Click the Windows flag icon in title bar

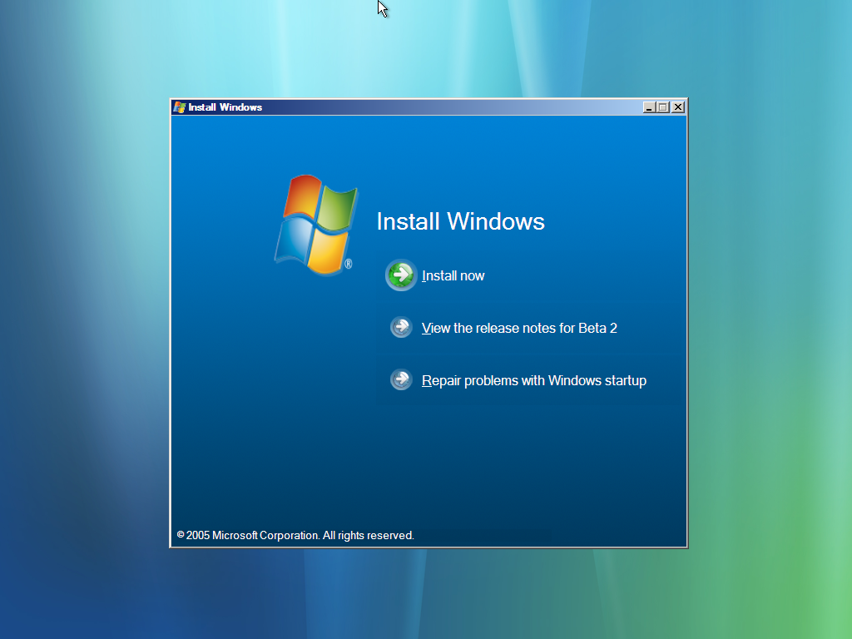(180, 107)
